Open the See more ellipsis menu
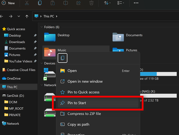Screen dimensions: 179x135 (x=136, y=3)
